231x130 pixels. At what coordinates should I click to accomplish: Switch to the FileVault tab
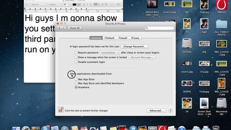tap(109, 38)
